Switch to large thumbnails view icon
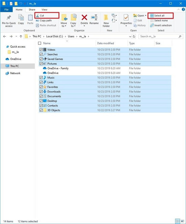186x224 pixels. tap(182, 221)
